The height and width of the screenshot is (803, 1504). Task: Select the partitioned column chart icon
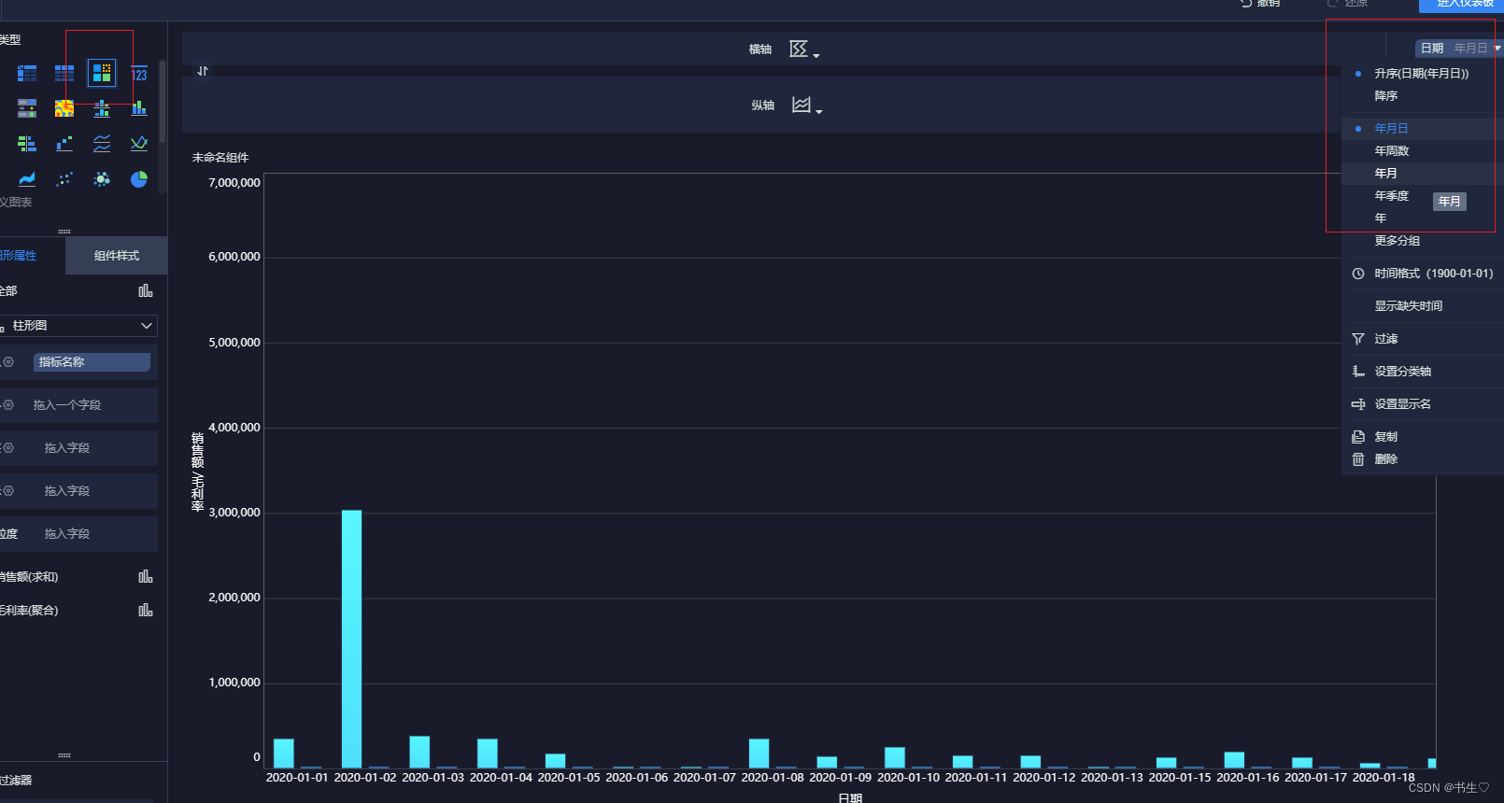(x=102, y=108)
